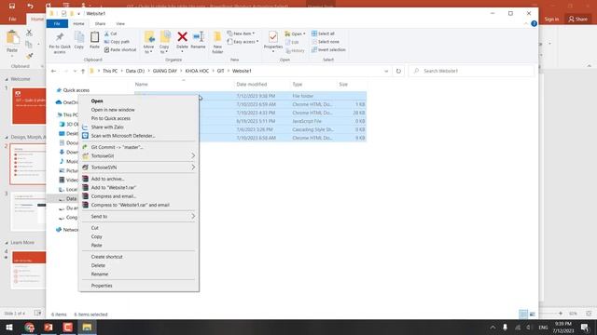Collapse the Welcome section in PowerPoint
Image resolution: width=597 pixels, height=335 pixels.
[7, 79]
